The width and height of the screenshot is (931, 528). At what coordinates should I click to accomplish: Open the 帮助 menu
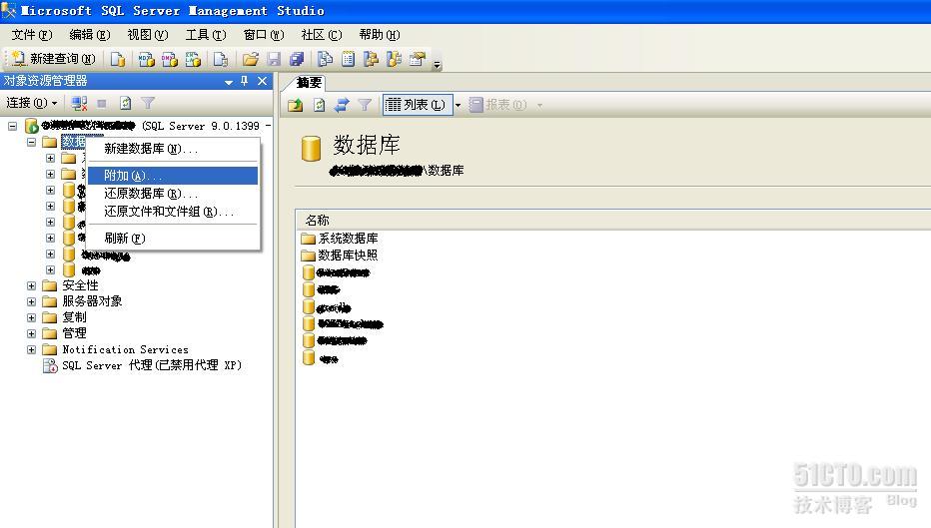click(380, 35)
